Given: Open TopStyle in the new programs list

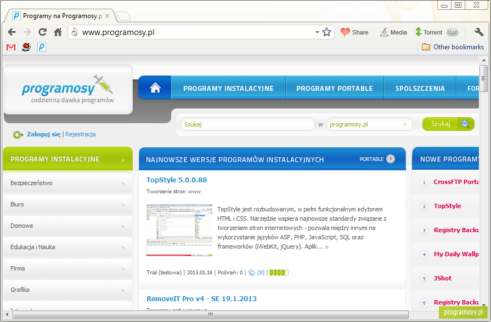Looking at the screenshot, I should click(448, 206).
